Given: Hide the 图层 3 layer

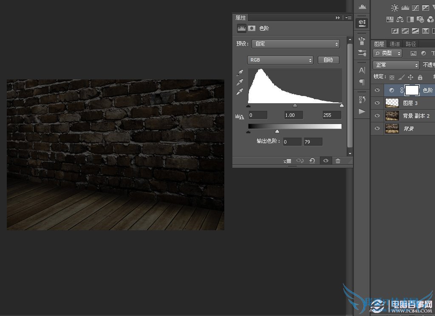Looking at the screenshot, I should coord(377,103).
